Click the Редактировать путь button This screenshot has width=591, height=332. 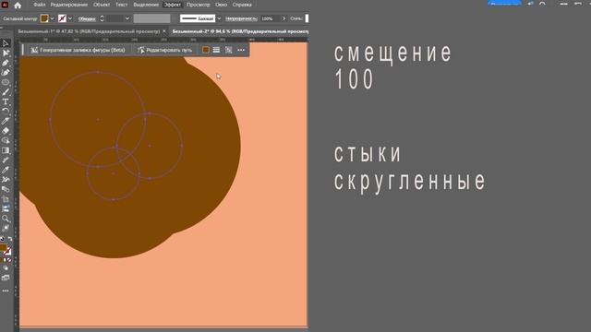click(x=165, y=50)
